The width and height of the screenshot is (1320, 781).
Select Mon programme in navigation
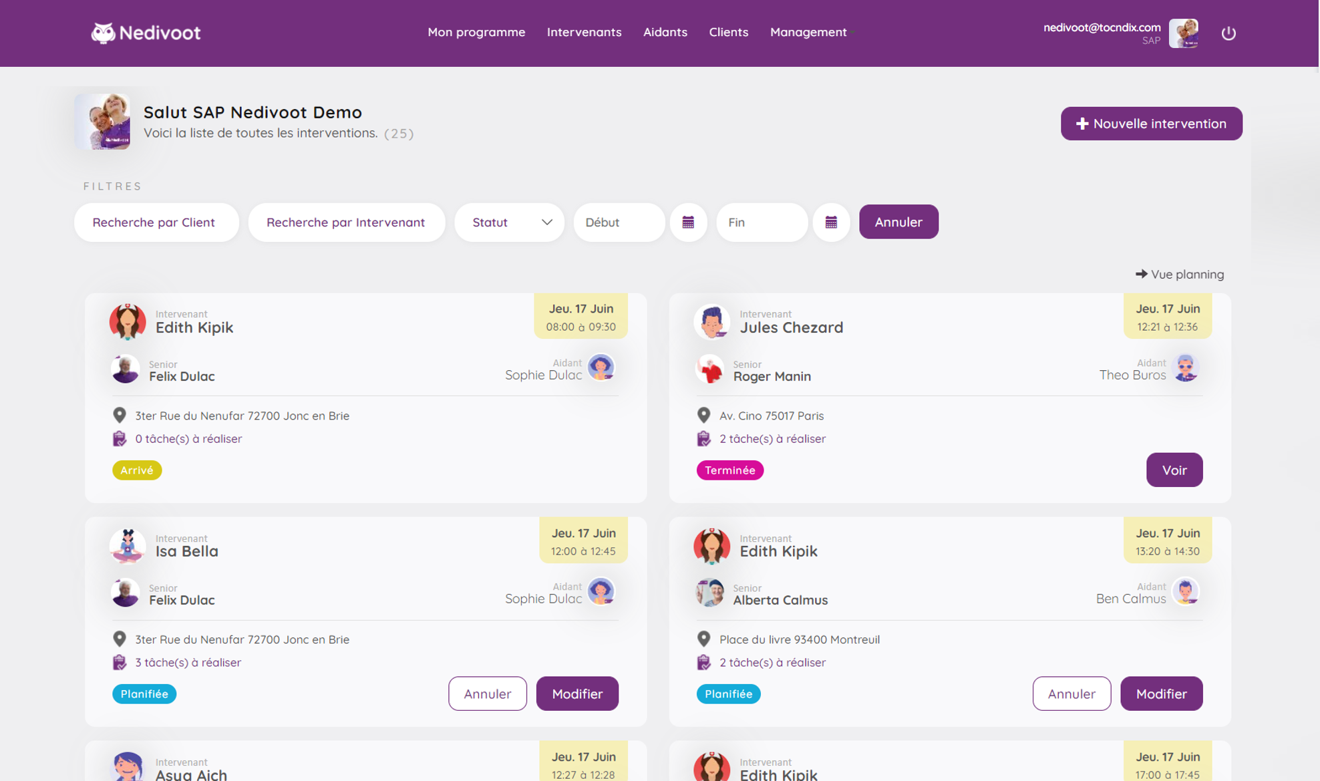(x=476, y=32)
